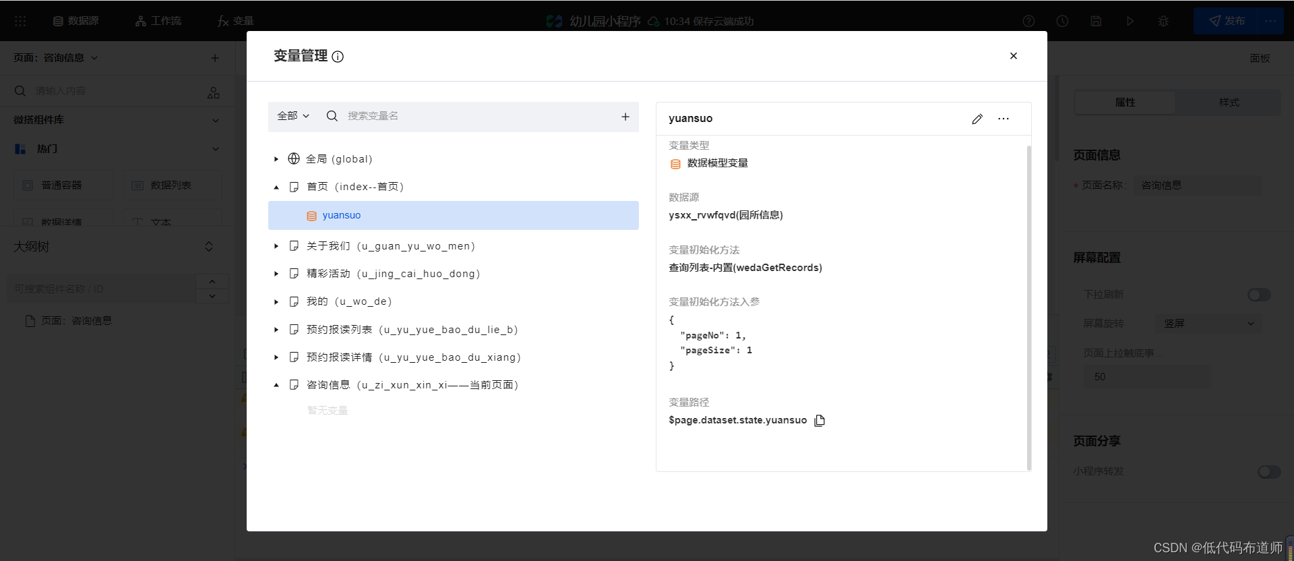
Task: Open more options beside 发布 button
Action: coord(1270,21)
